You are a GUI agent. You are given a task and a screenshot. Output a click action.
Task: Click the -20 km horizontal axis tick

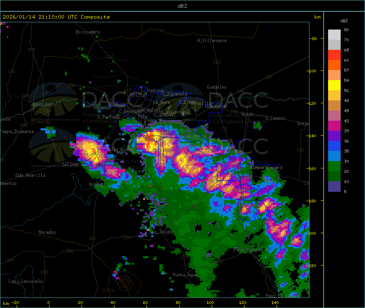(15, 303)
